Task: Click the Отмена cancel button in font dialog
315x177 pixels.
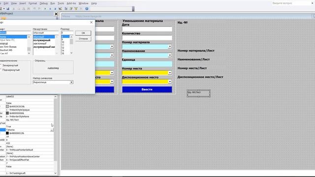Action: click(83, 39)
